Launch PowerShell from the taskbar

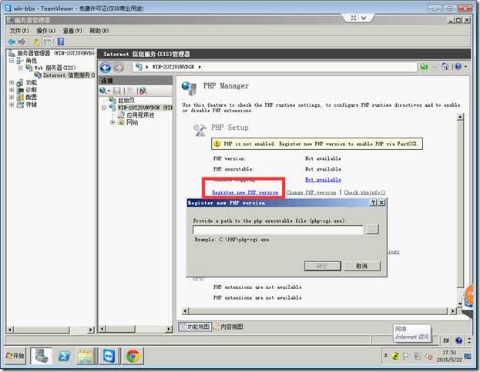[x=64, y=356]
